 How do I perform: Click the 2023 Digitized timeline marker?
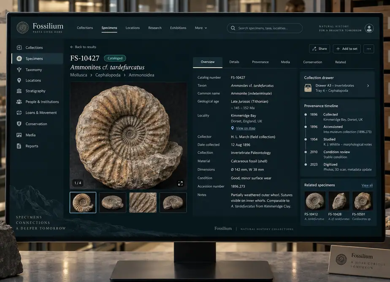click(x=306, y=164)
